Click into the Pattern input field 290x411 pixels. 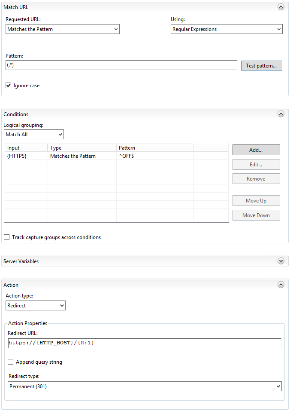pos(121,65)
